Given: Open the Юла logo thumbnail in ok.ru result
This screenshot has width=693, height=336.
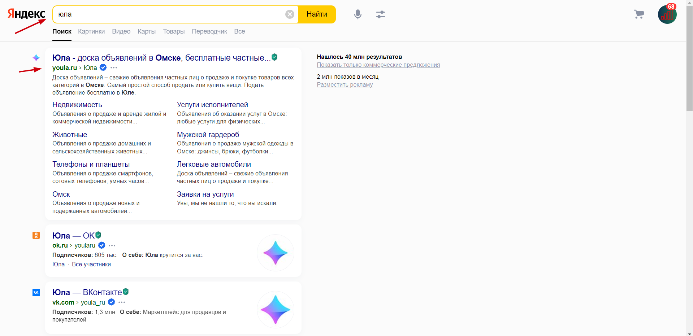Looking at the screenshot, I should click(276, 253).
